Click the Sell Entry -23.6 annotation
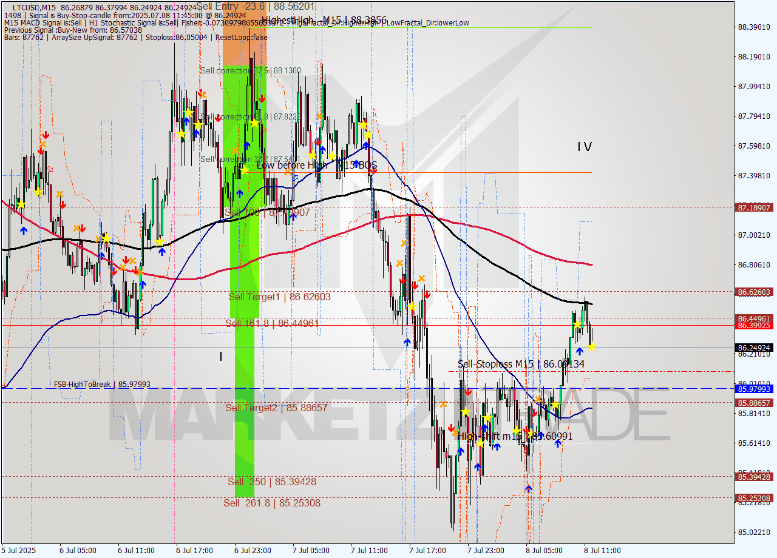Viewport: 777px width, 558px height. [x=232, y=5]
